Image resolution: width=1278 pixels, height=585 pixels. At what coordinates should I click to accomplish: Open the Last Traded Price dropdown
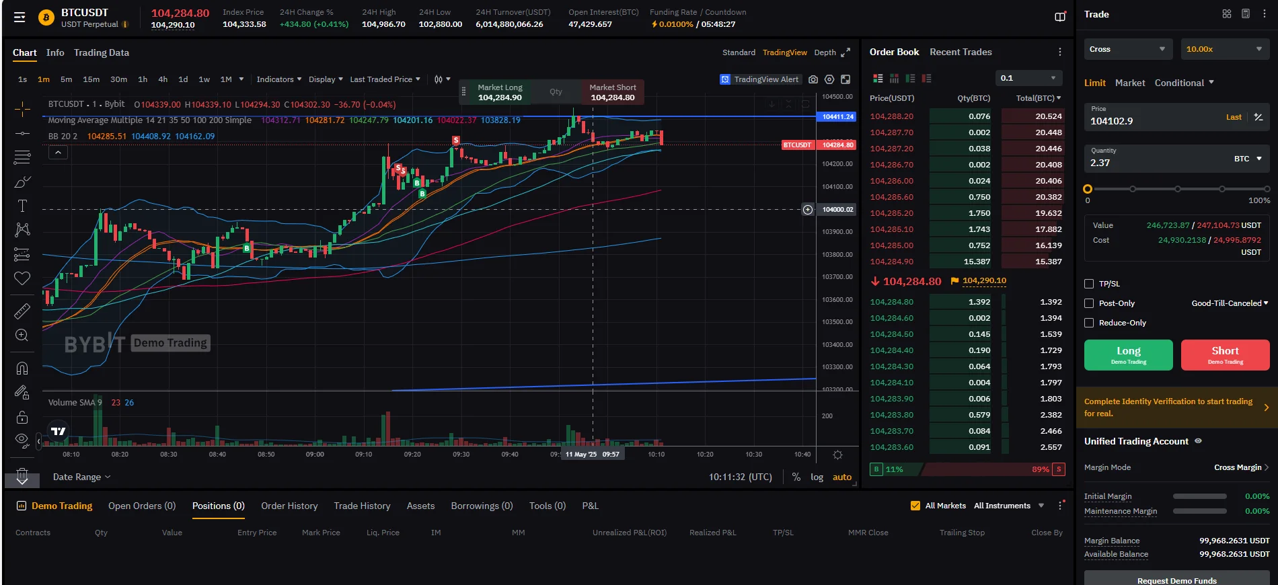coord(385,79)
